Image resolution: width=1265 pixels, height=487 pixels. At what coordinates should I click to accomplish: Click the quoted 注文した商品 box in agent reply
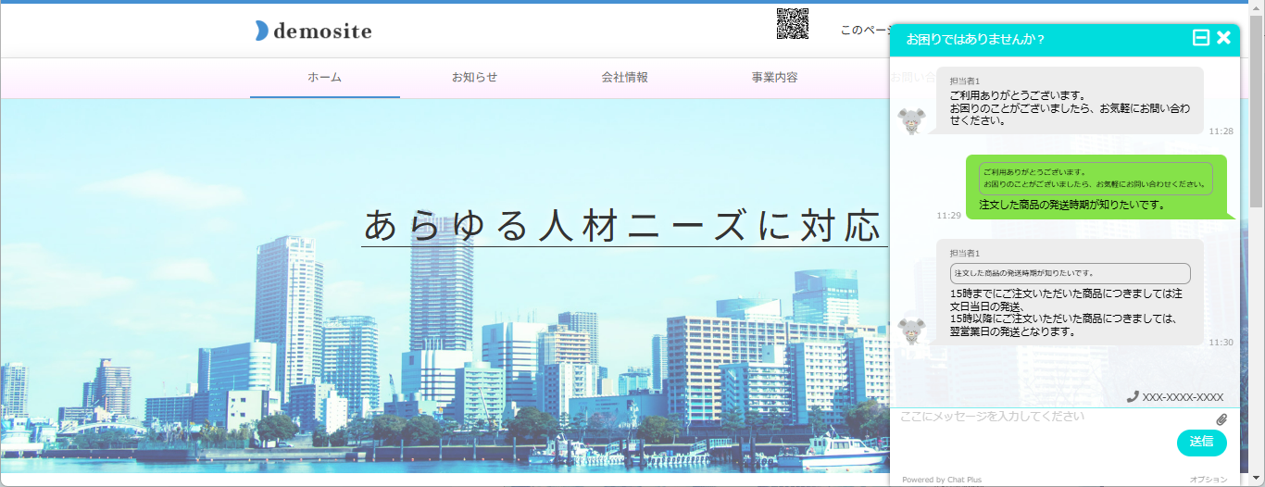1070,273
